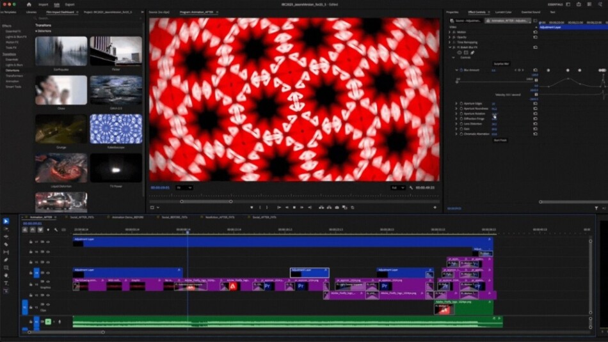Toggle eye visibility on the top video track
The image size is (608, 342).
(x=47, y=242)
